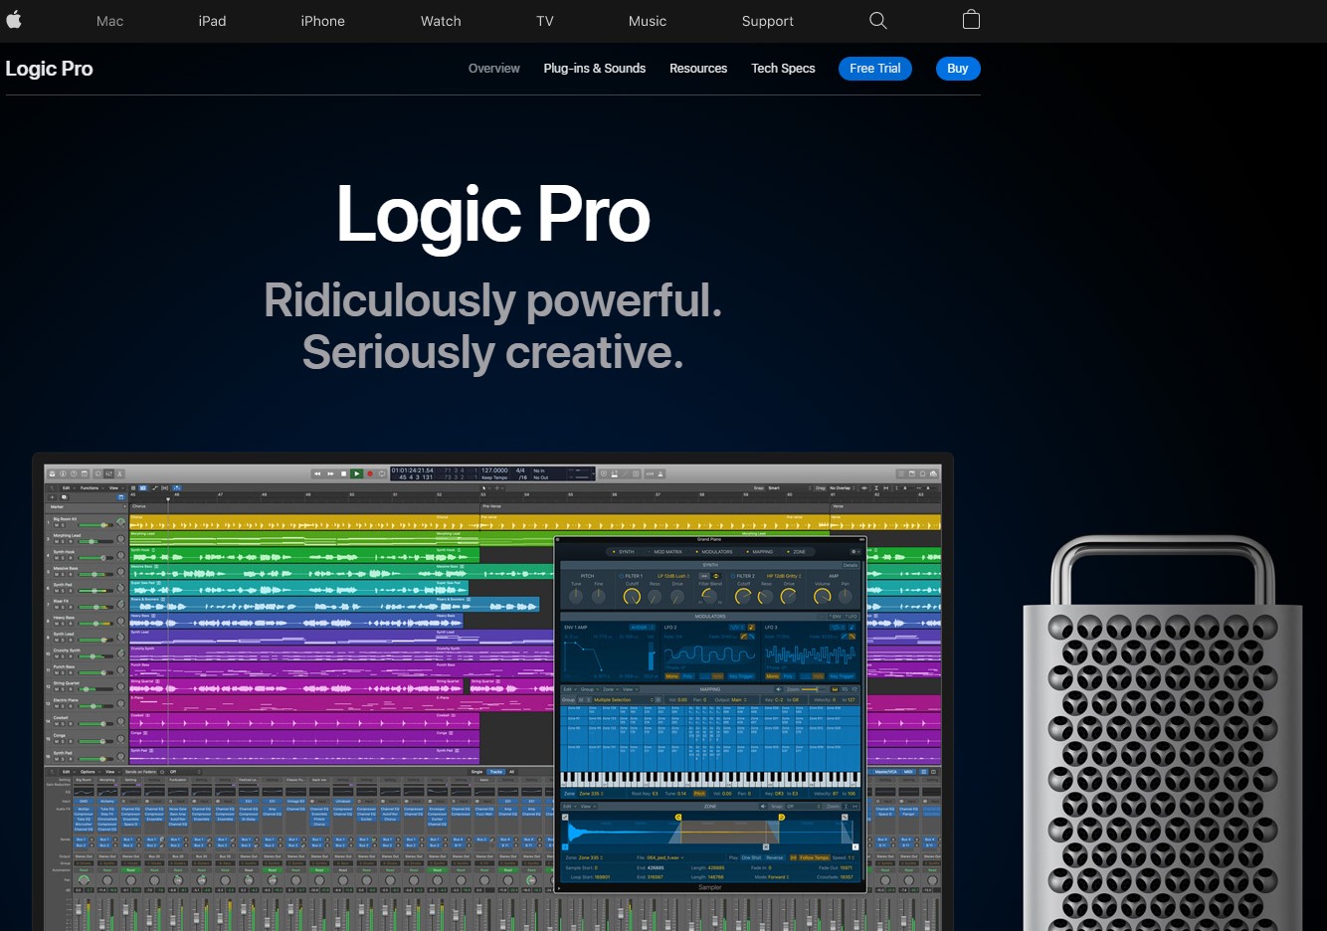
Task: Switch to Plug-ins & Sounds tab
Action: [x=595, y=69]
